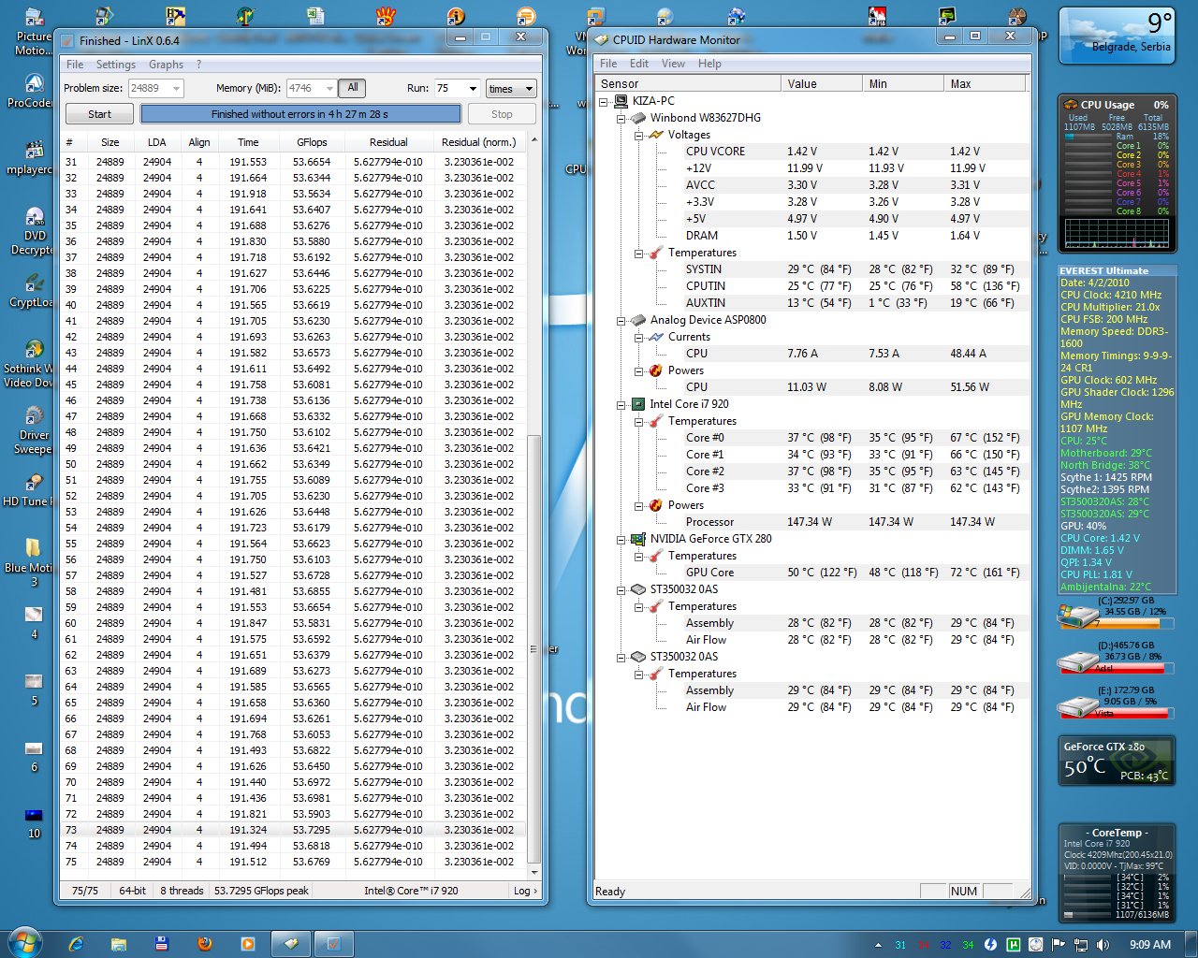The image size is (1198, 958).
Task: Switch to LinX taskbar button
Action: [334, 944]
